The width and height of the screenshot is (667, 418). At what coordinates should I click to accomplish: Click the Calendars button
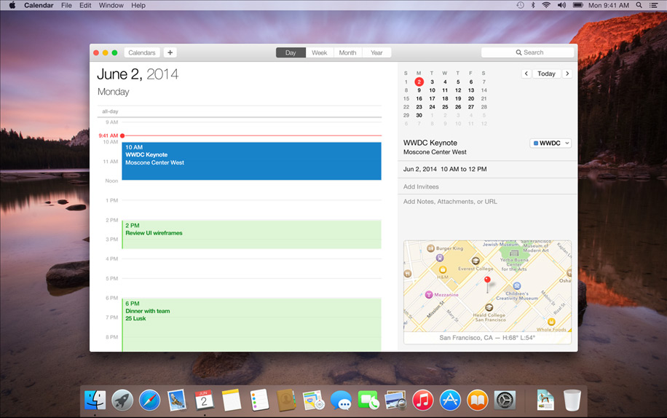tap(142, 52)
